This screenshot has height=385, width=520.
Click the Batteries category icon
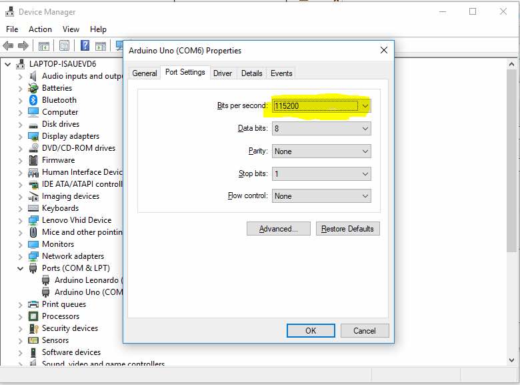pyautogui.click(x=33, y=88)
